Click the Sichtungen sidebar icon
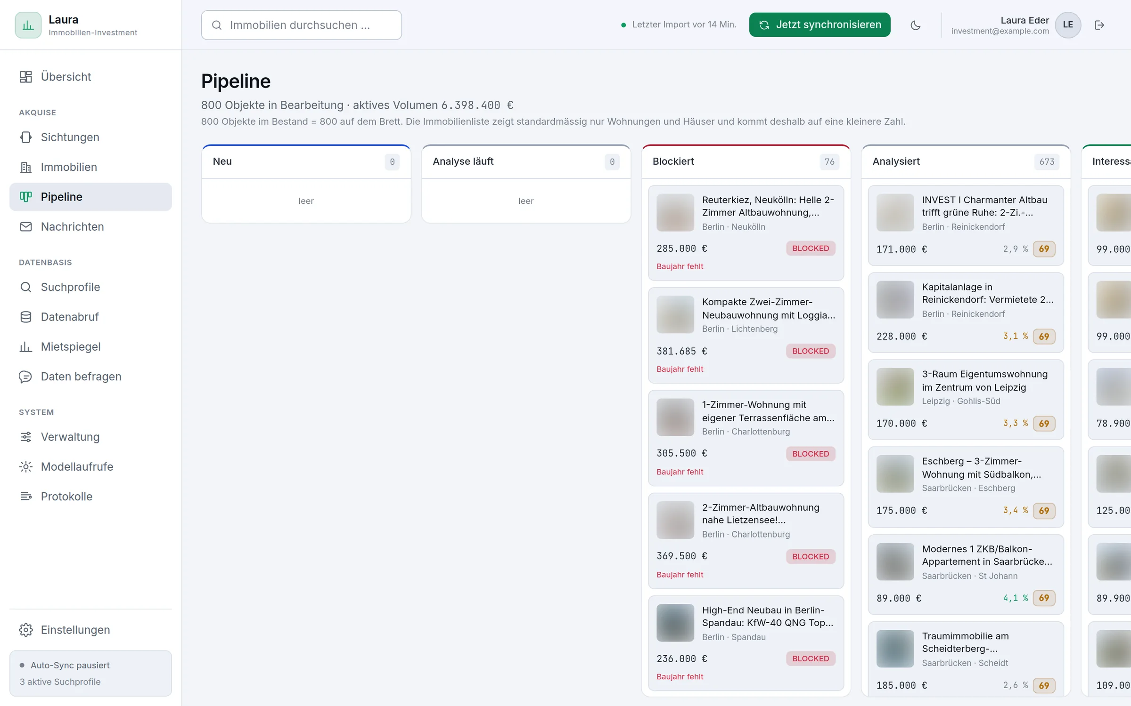The image size is (1131, 706). [26, 137]
